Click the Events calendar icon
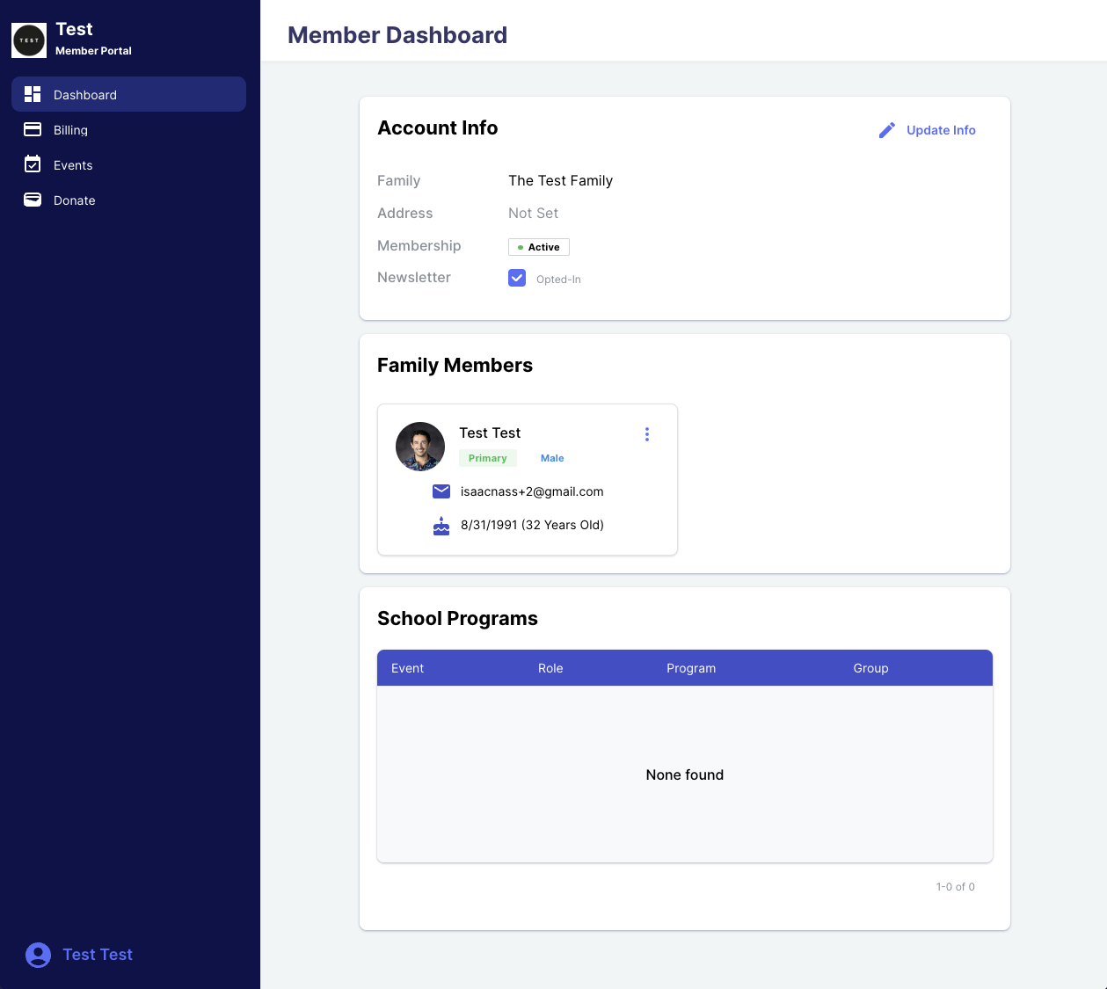Image resolution: width=1107 pixels, height=989 pixels. [x=33, y=164]
